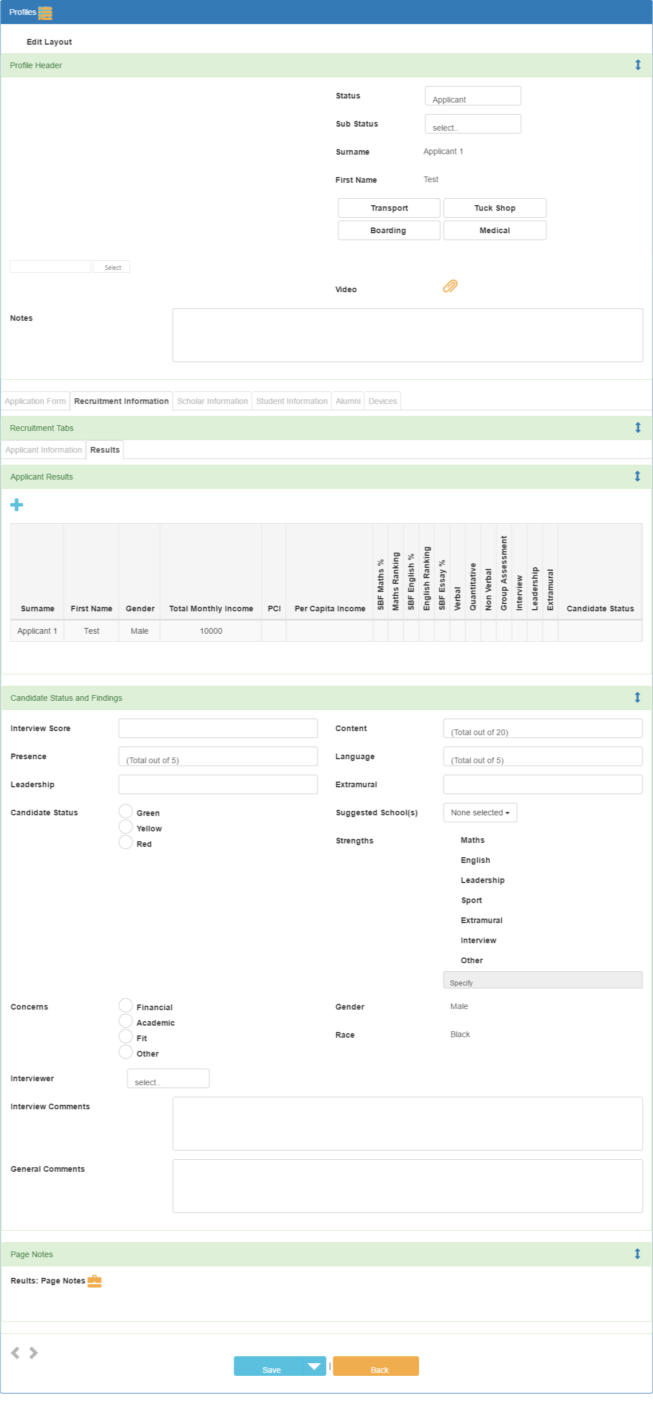Click the Specify field under Strengths
The width and height of the screenshot is (653, 1405).
[x=543, y=980]
